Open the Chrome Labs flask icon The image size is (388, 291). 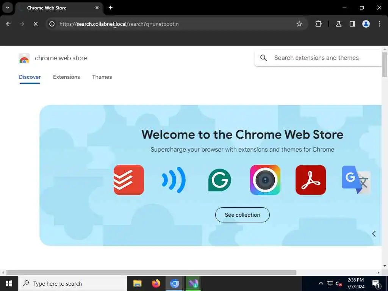339,24
